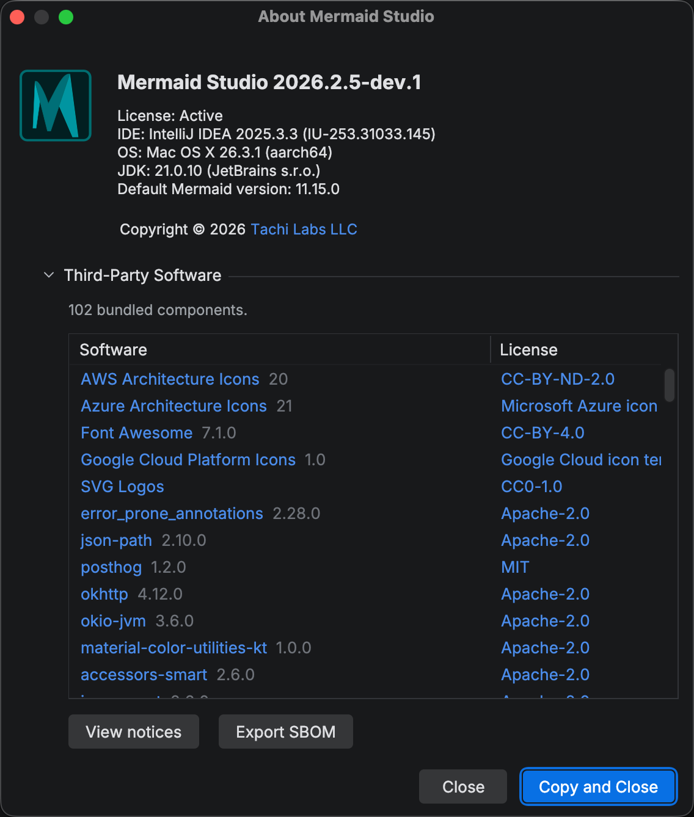Click the OS: Mac OS X 26.3.1 line

click(x=225, y=153)
